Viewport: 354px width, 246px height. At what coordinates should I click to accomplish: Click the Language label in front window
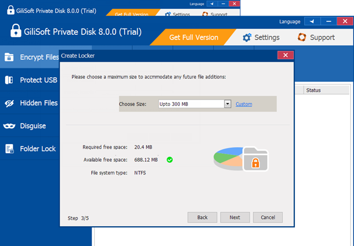coord(290,22)
